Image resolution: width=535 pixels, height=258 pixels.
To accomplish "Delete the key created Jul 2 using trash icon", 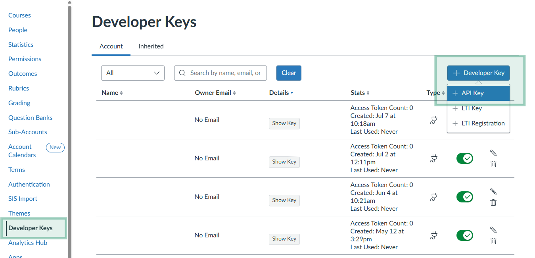I will pyautogui.click(x=493, y=164).
